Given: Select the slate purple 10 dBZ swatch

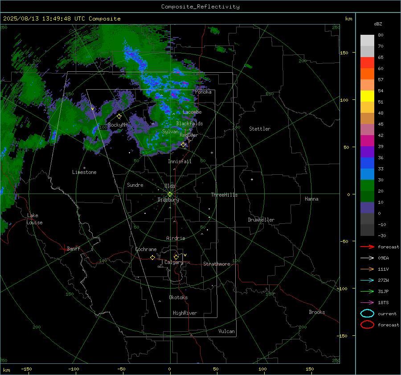Looking at the screenshot, I should [367, 208].
